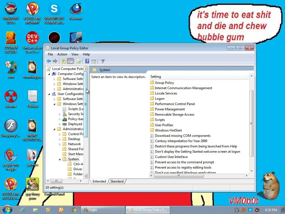Launch Google Chrome from the taskbar
This screenshot has height=214, width=285.
pos(73,210)
